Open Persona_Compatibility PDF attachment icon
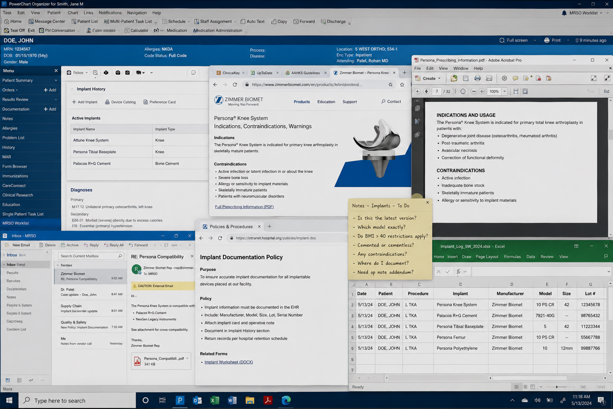 point(137,361)
